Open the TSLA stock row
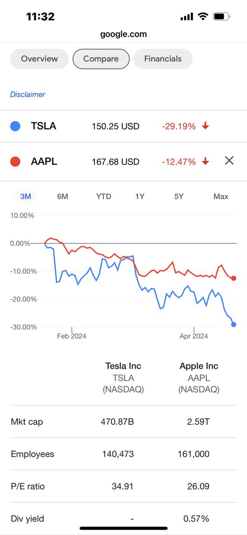The height and width of the screenshot is (535, 247). point(123,126)
